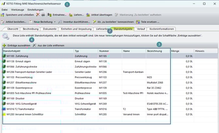Switch to the Verlauf tab
This screenshot has height=133, width=219.
tap(141, 29)
